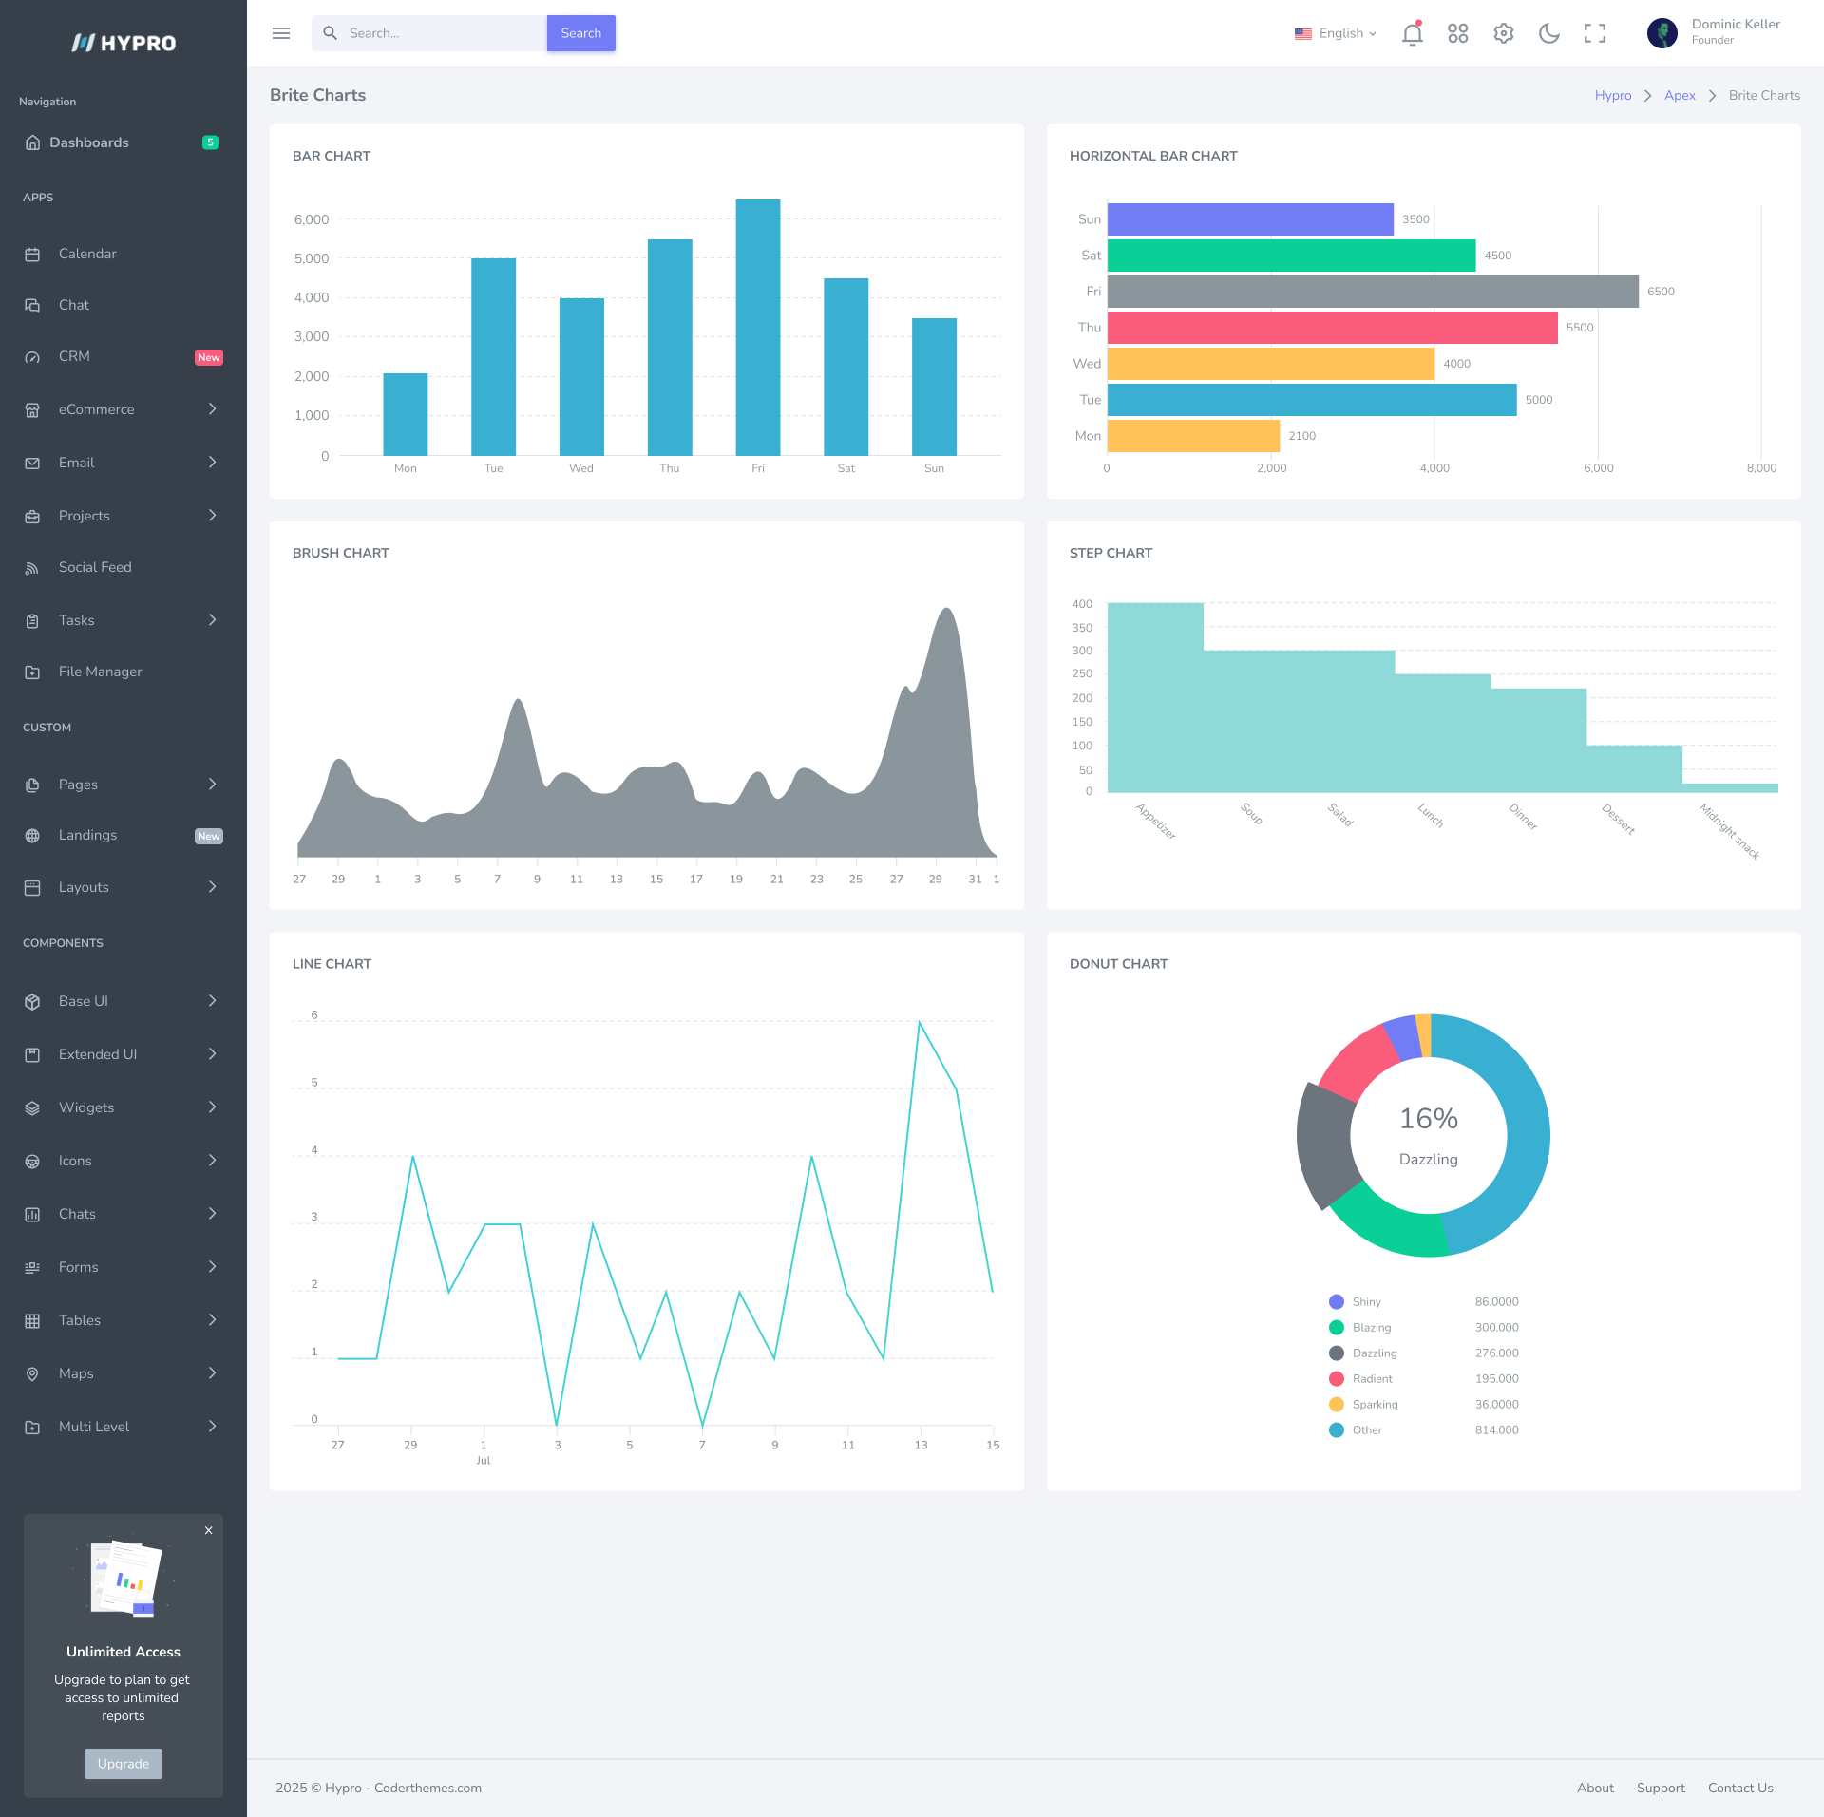Open the File Manager from sidebar
The image size is (1824, 1817).
(99, 671)
